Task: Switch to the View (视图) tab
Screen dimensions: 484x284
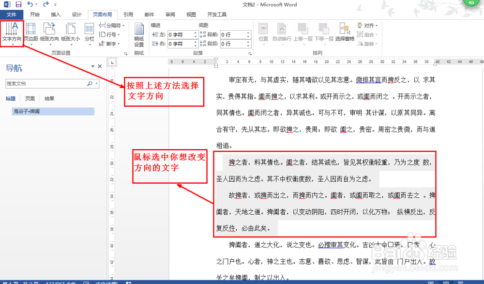Action: point(191,15)
